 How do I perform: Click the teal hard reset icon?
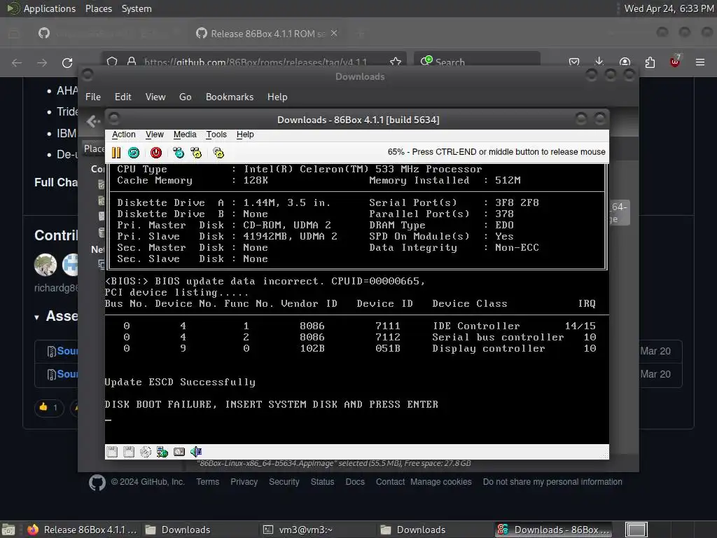134,153
